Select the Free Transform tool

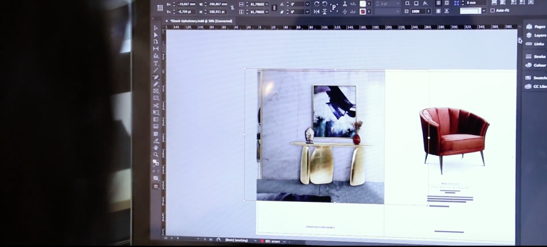[156, 113]
